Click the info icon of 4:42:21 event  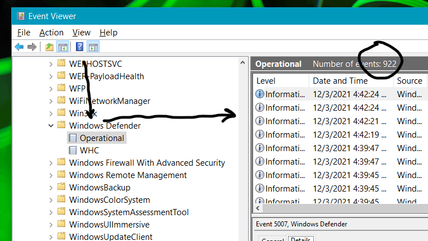260,121
